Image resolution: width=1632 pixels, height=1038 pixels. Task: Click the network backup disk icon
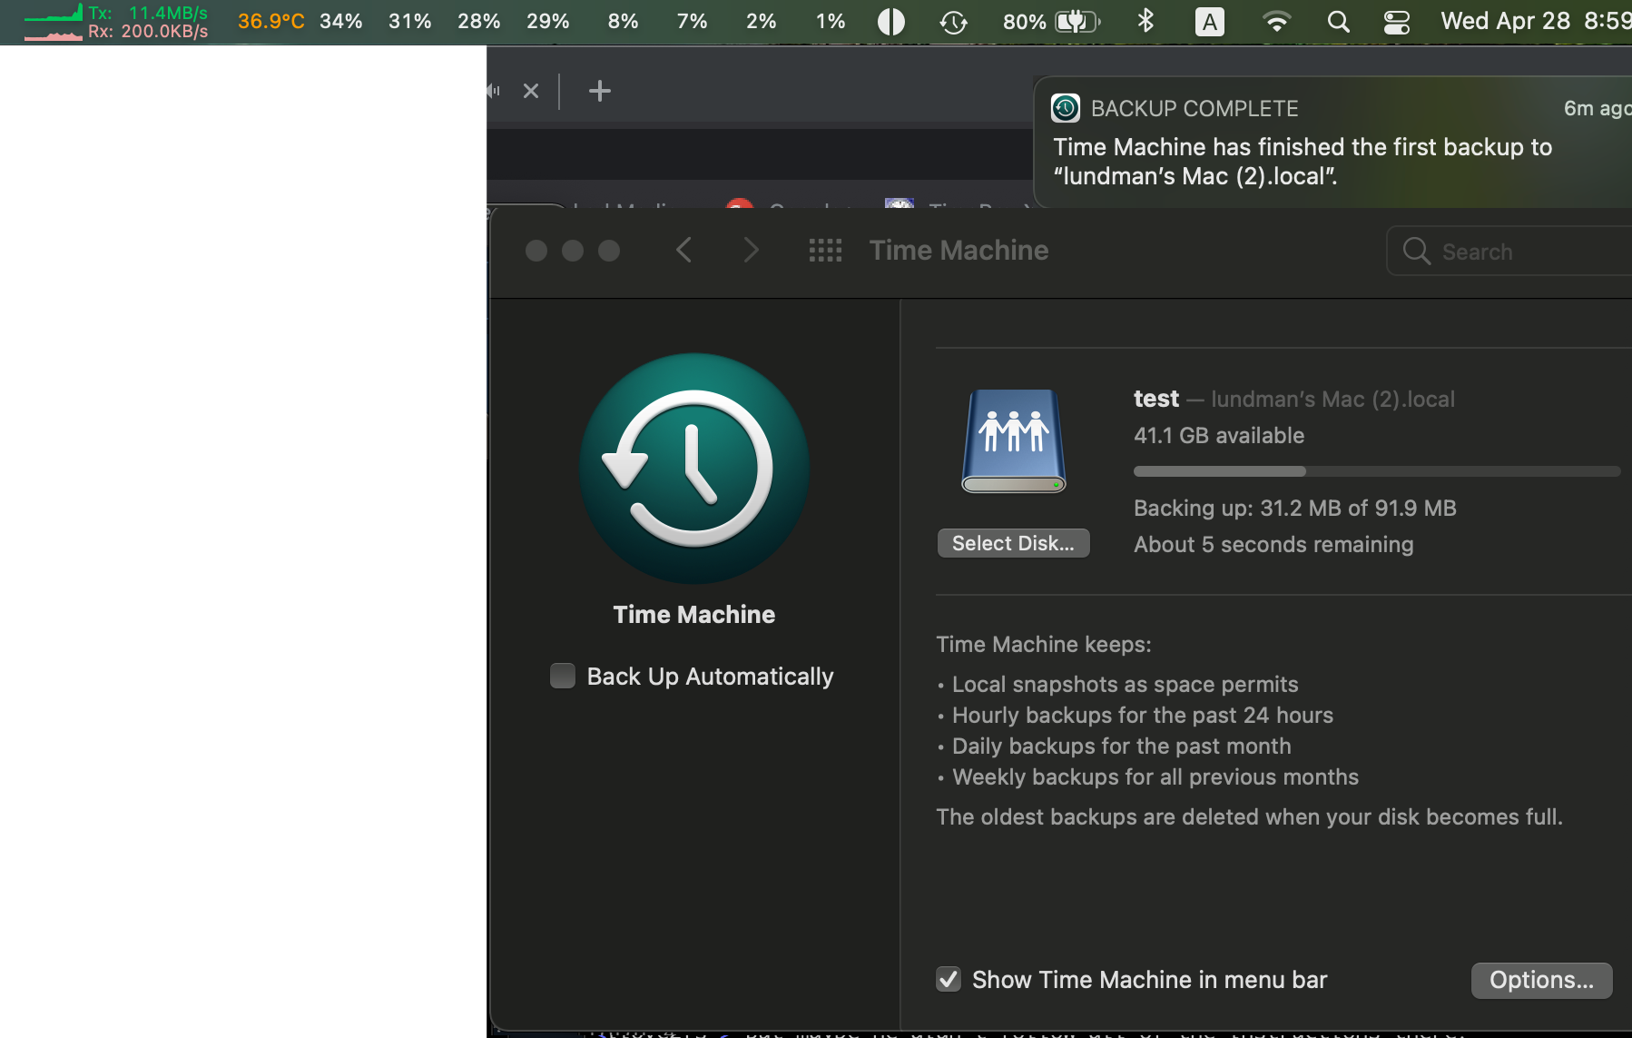coord(1014,441)
